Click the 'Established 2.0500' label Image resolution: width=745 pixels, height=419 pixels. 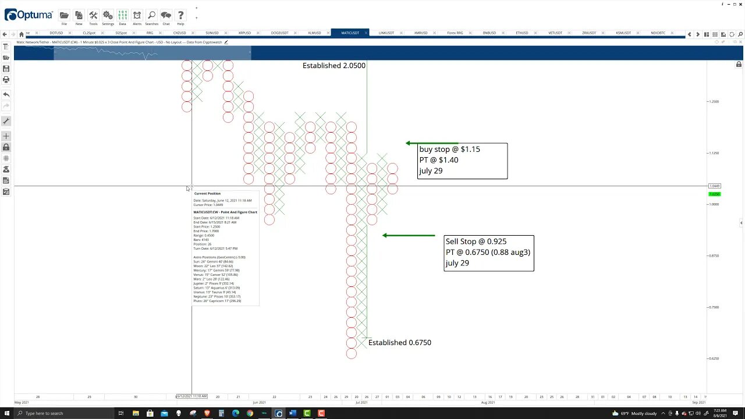point(334,66)
